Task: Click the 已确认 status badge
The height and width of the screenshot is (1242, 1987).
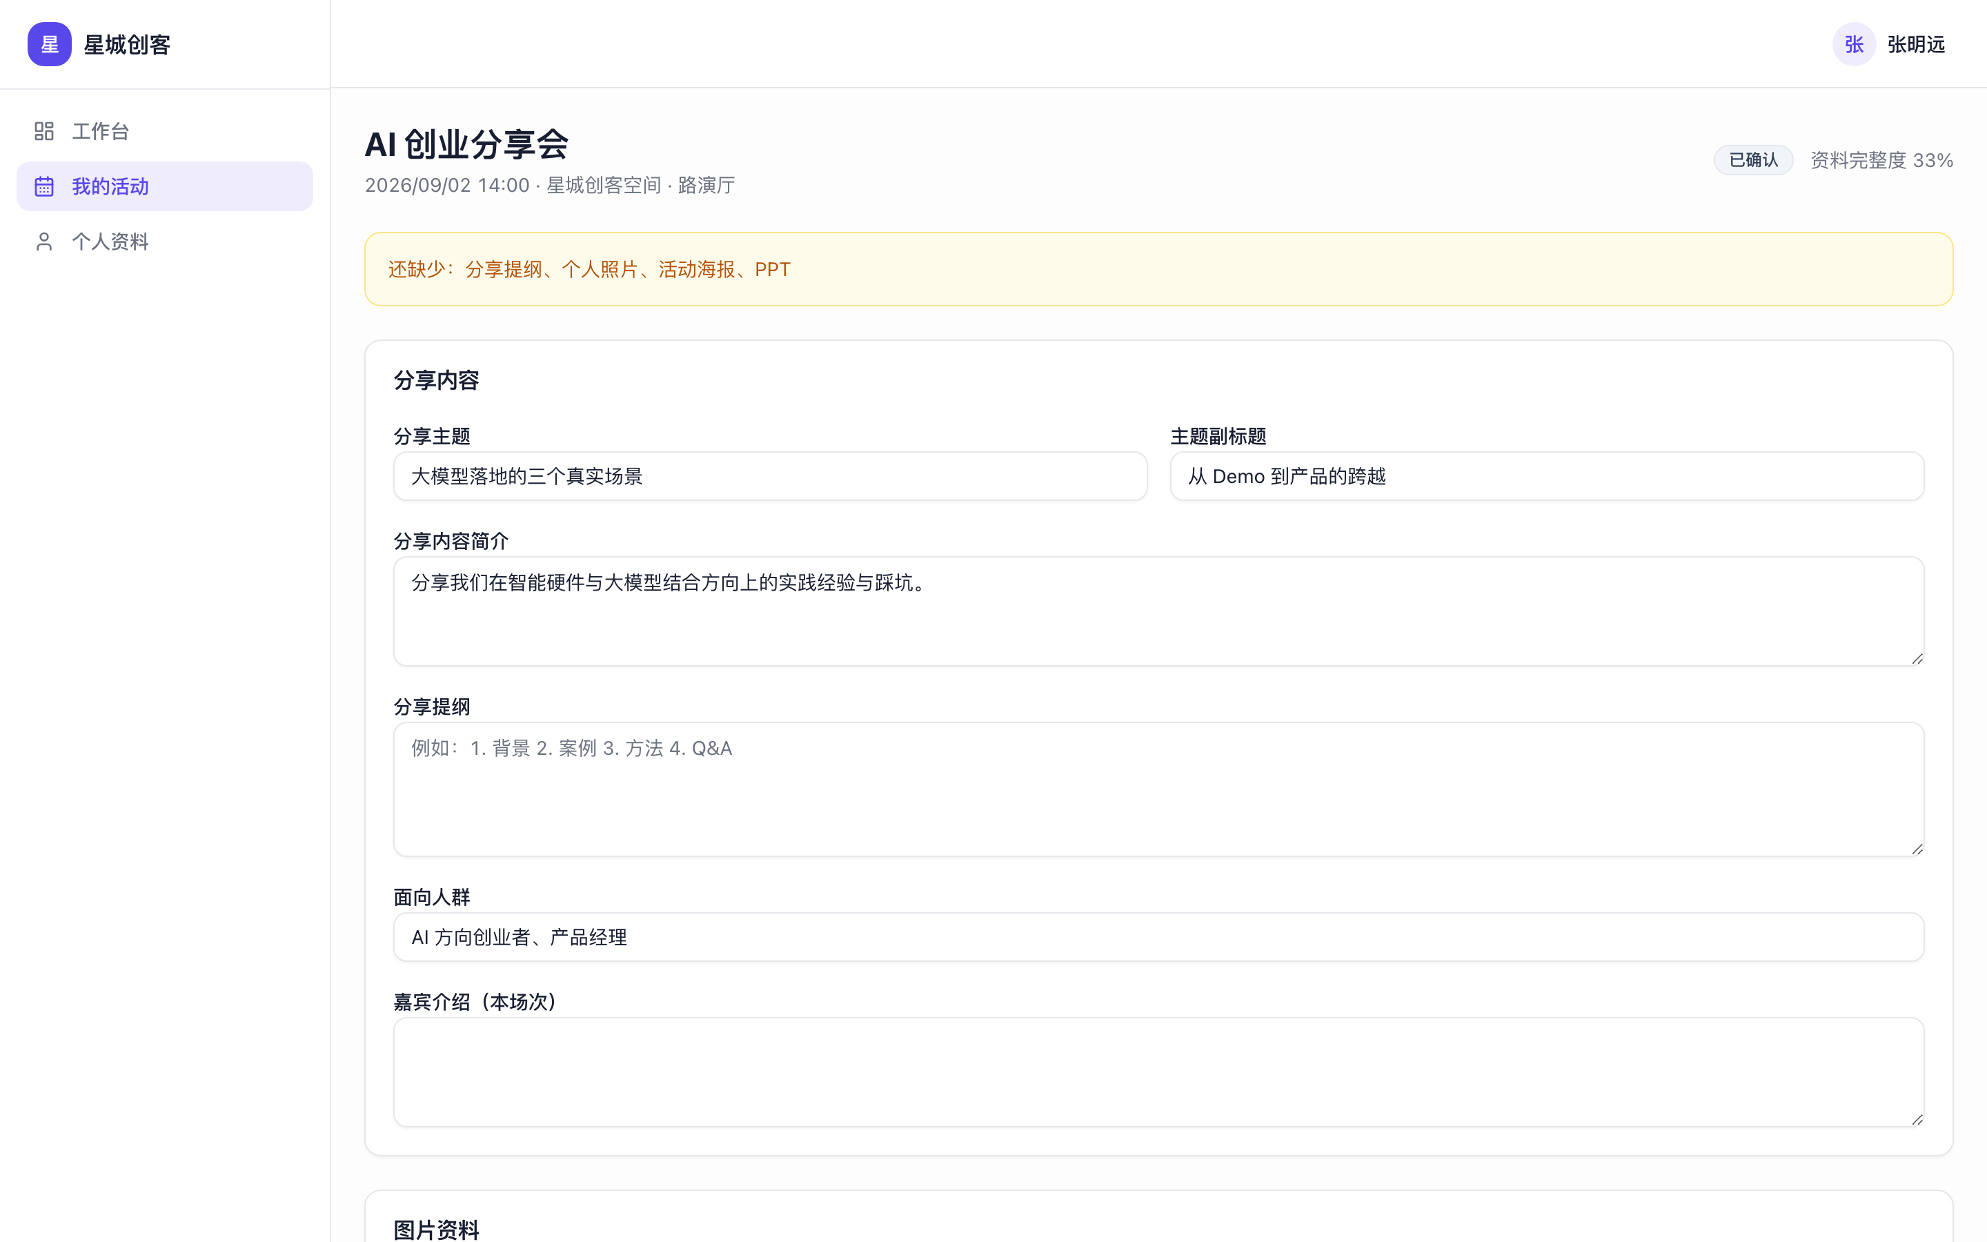Action: click(1753, 160)
